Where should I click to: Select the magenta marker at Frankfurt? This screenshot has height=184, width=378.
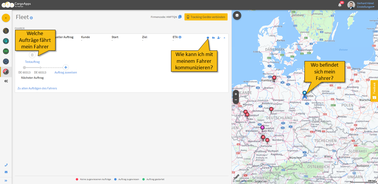pos(262,128)
